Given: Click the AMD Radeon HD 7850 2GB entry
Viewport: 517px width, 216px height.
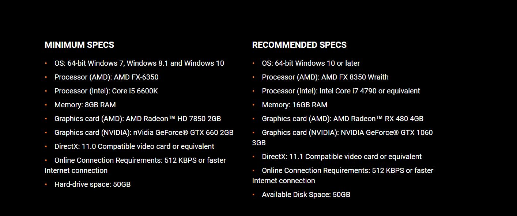Looking at the screenshot, I should (x=137, y=119).
